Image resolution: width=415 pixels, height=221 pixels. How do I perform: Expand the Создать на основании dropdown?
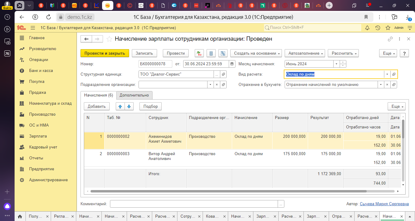click(x=256, y=53)
